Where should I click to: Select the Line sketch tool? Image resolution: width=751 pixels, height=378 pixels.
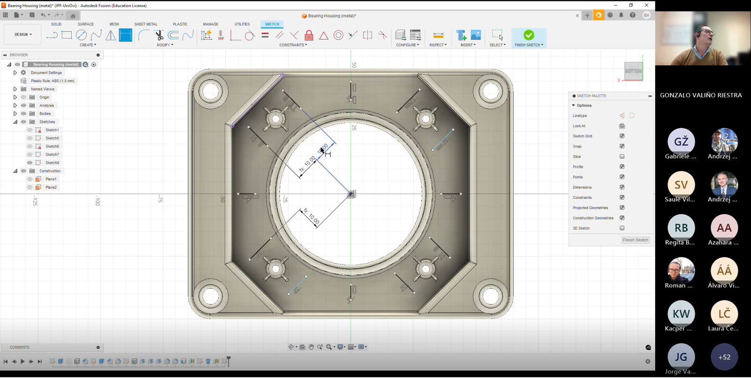(x=52, y=35)
